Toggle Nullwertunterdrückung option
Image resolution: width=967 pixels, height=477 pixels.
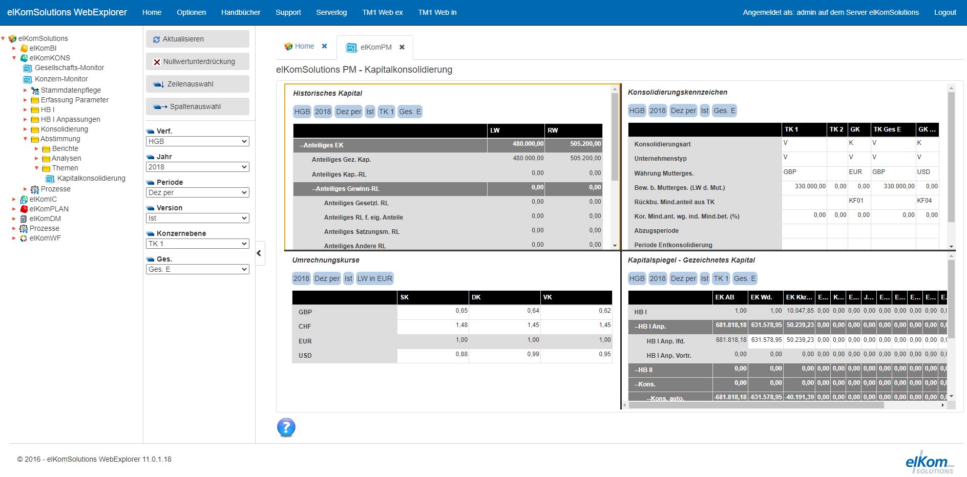pos(198,61)
